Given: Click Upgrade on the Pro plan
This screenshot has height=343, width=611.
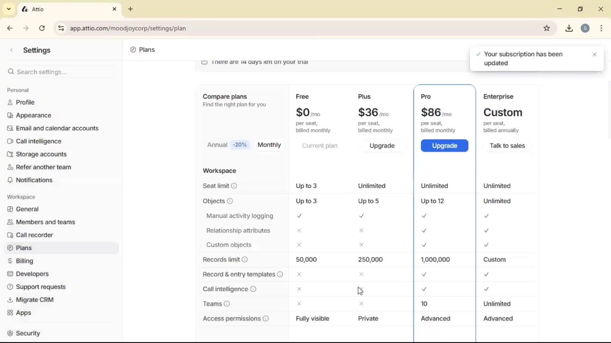Looking at the screenshot, I should (x=445, y=145).
